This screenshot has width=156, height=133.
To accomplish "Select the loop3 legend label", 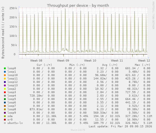I will [x=12, y=92].
